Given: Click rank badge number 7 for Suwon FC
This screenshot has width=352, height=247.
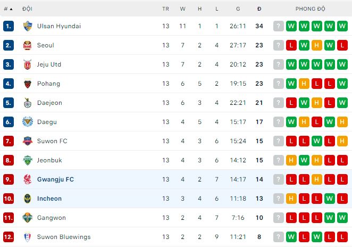Looking at the screenshot, I should click(x=9, y=141).
